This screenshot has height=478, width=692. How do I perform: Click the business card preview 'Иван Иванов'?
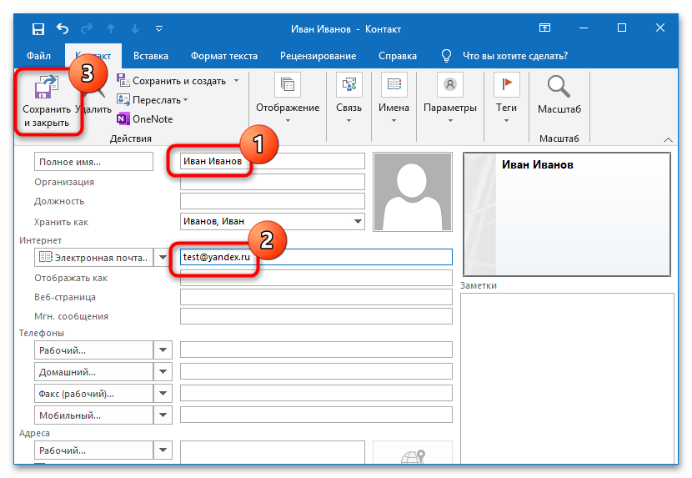coord(567,214)
